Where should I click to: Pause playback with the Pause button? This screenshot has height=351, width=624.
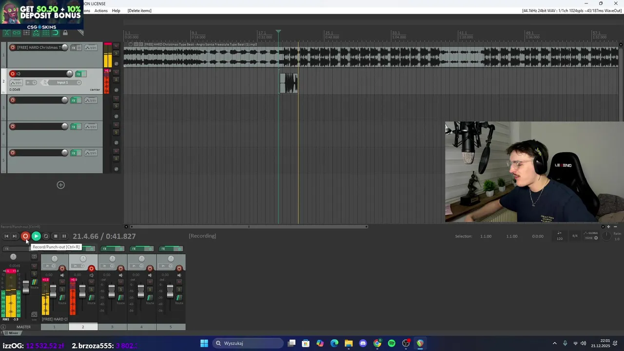click(x=64, y=236)
